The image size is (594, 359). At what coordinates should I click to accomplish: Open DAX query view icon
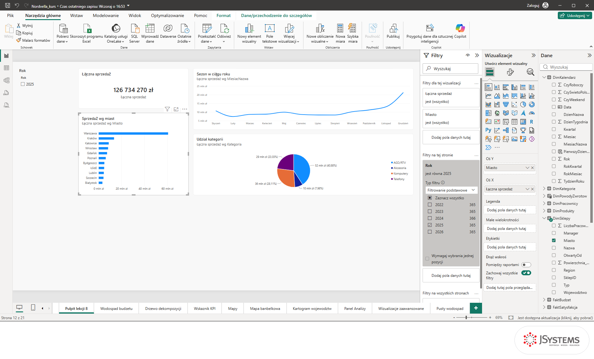(x=6, y=93)
